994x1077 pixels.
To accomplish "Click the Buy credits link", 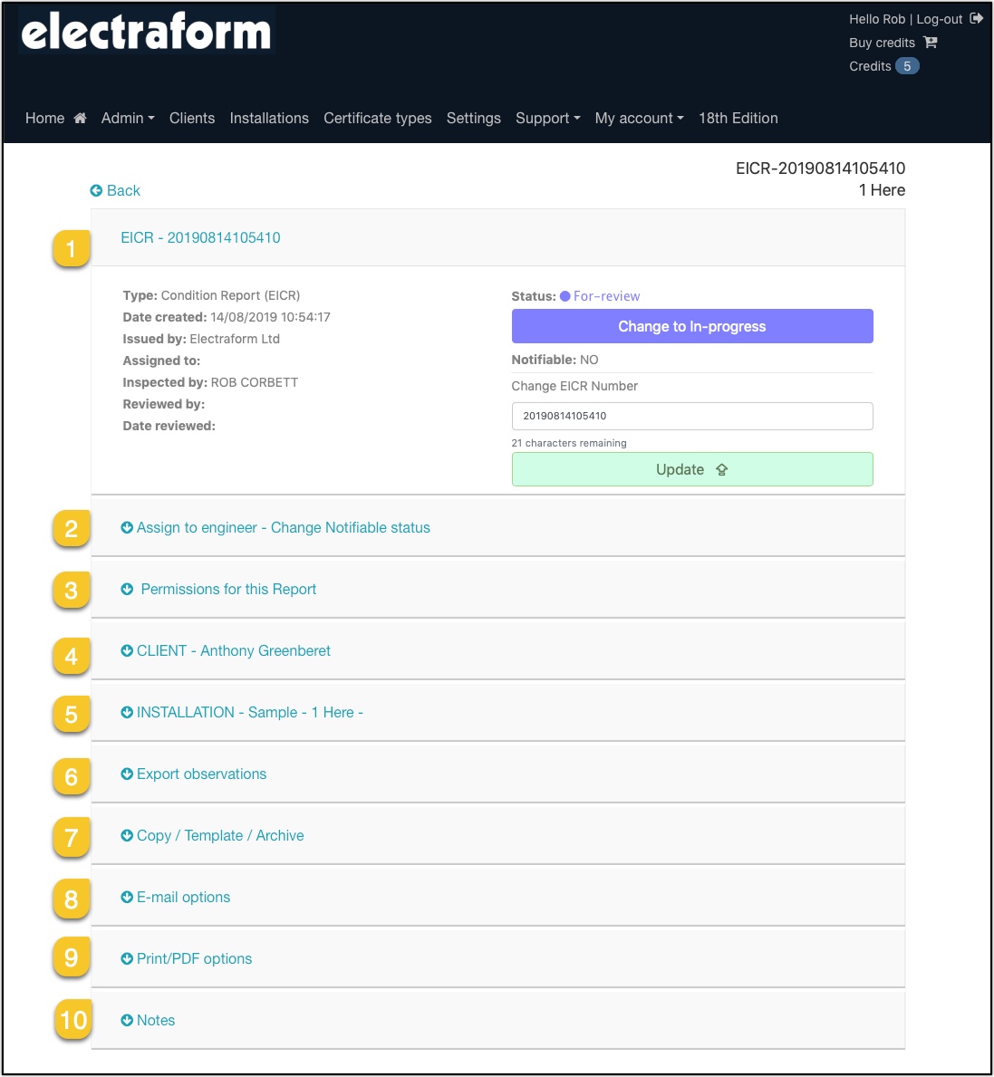I will (x=882, y=43).
